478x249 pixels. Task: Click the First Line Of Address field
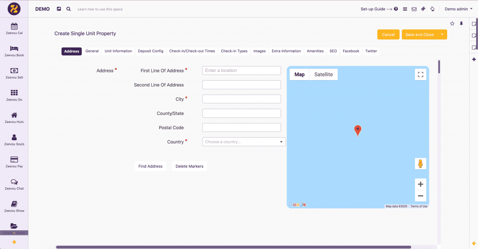click(241, 71)
